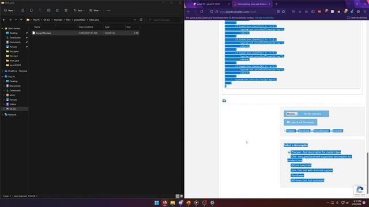Show hidden system tray icons chevron
This screenshot has height=207, width=369.
pos(328,203)
